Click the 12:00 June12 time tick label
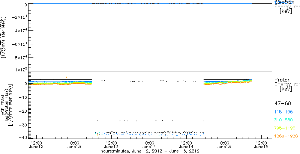Screen dimensions: 300x154 [x=36, y=145]
